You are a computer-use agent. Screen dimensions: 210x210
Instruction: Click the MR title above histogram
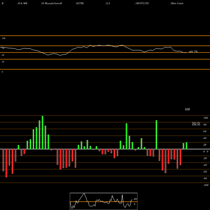pyautogui.click(x=187, y=109)
